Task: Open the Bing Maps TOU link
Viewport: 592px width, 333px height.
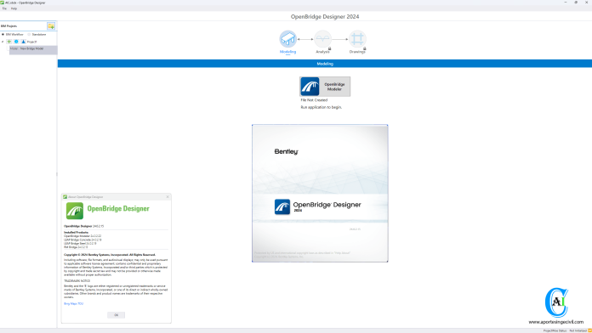Action: point(74,303)
